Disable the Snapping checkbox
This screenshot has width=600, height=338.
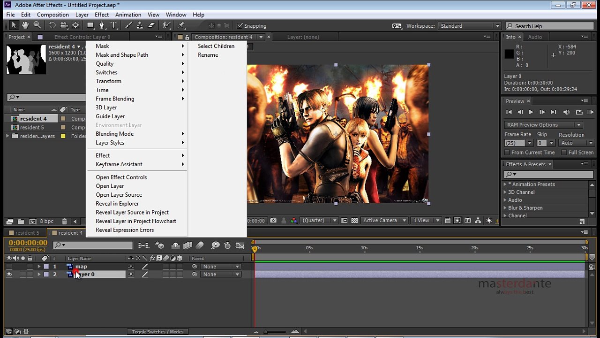pyautogui.click(x=240, y=26)
